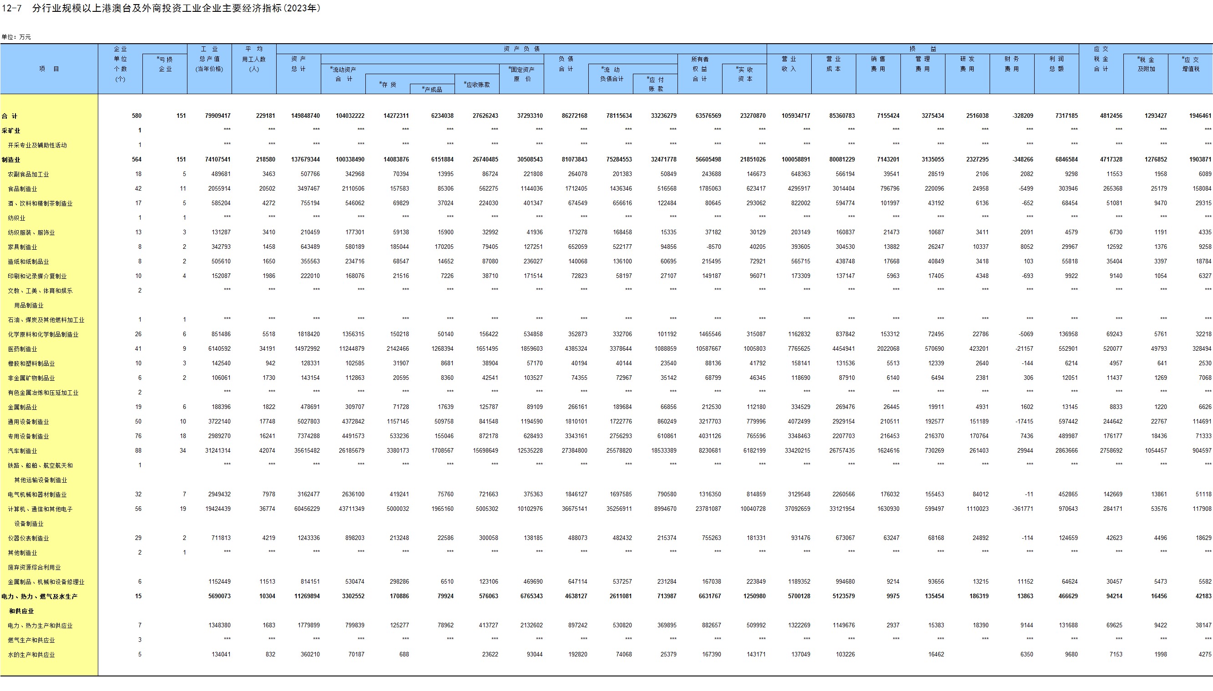Click the negative finance cost value -361771
The width and height of the screenshot is (1213, 691).
click(1023, 509)
